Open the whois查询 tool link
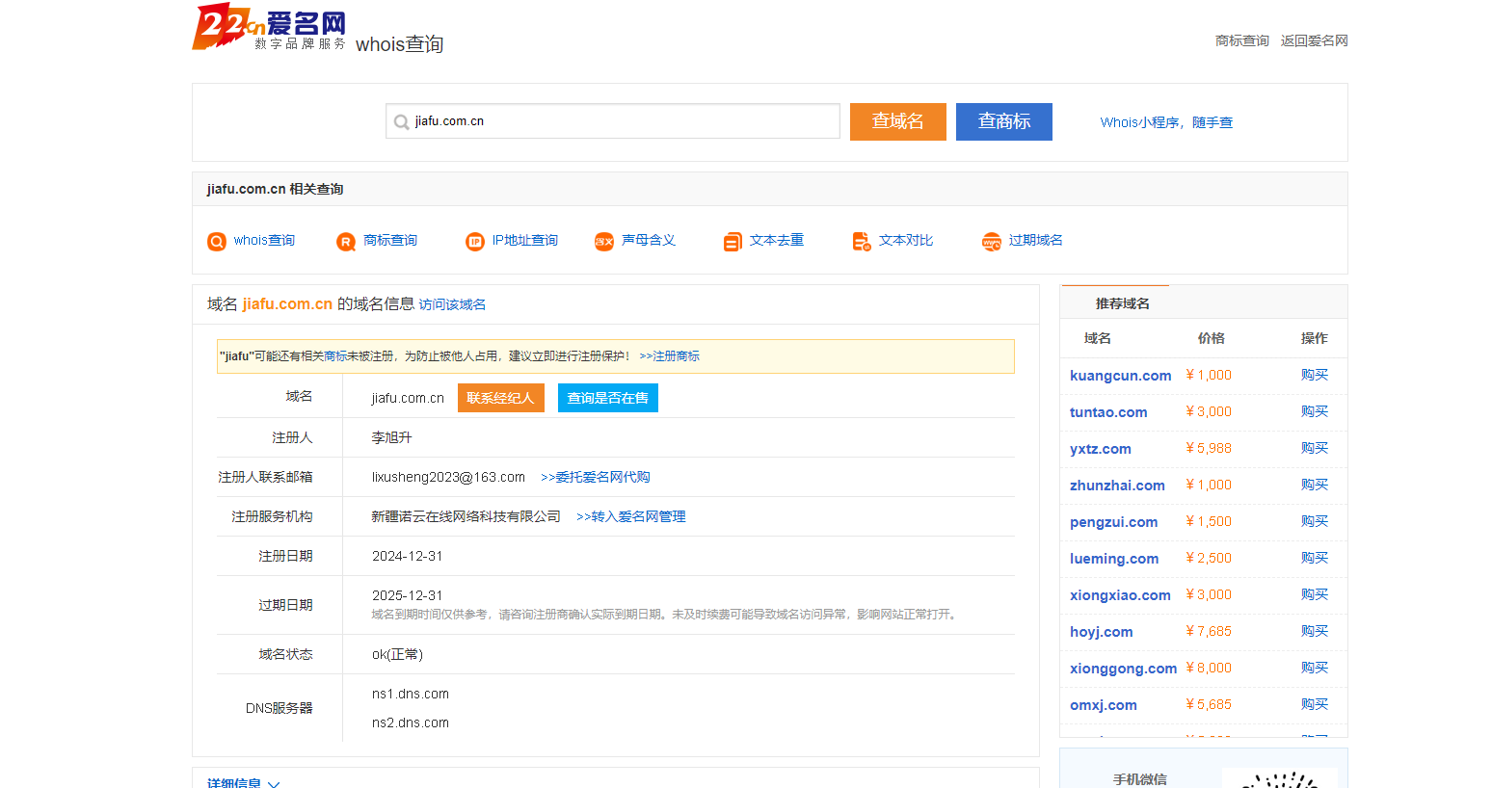 (x=264, y=240)
